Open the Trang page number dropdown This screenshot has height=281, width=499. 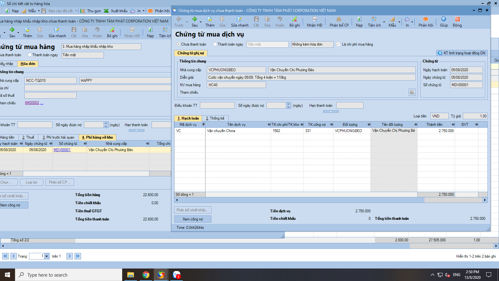point(46,256)
